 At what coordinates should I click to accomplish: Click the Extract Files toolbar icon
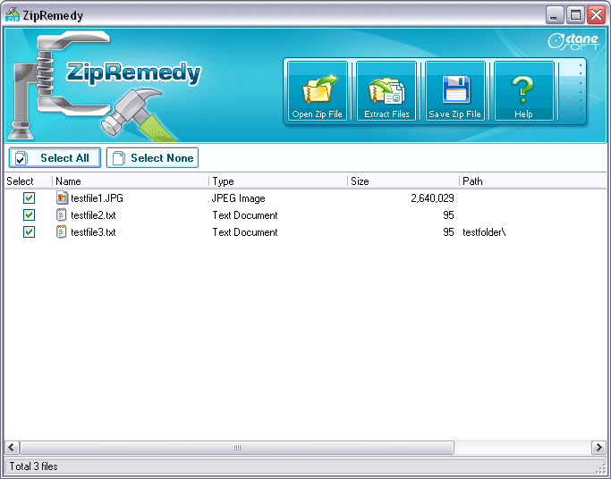pos(386,91)
